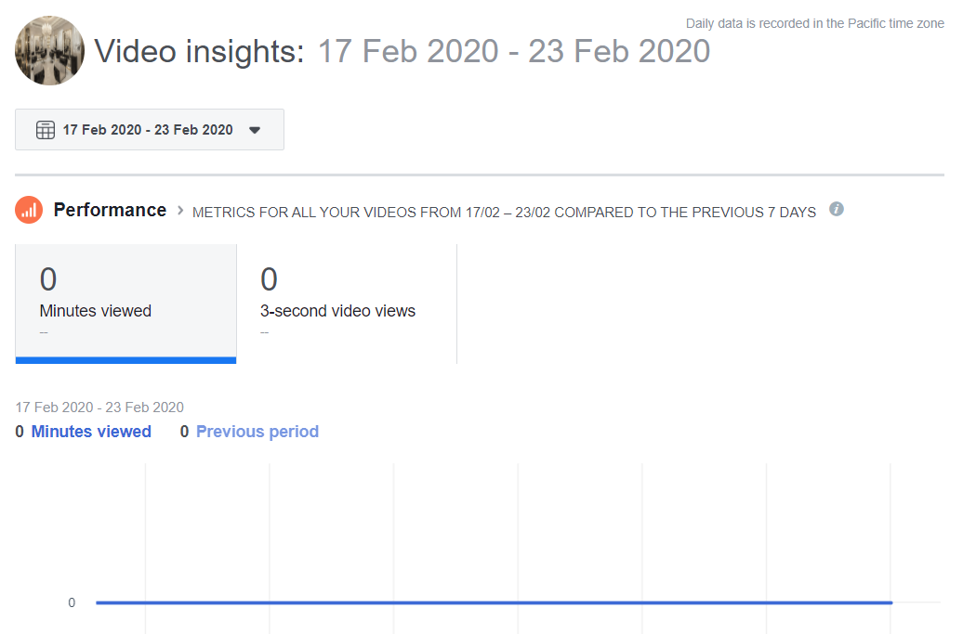Click the 0 count above Minutes viewed

(46, 278)
